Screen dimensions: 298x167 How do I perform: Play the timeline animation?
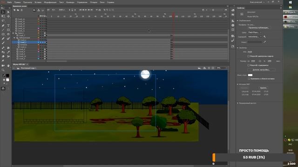[86, 10]
